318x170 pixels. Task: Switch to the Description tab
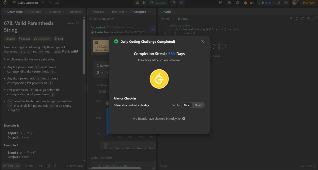point(13,12)
